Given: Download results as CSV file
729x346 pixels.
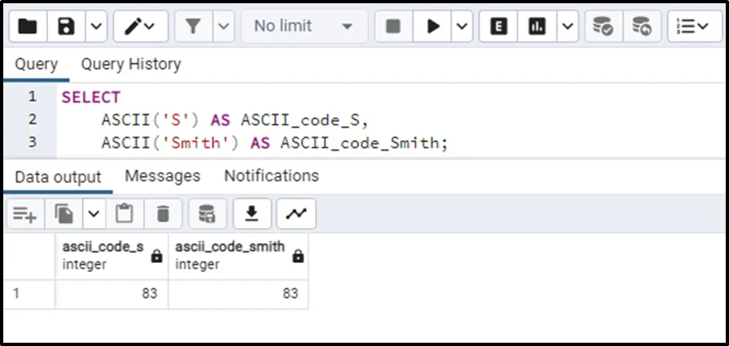Looking at the screenshot, I should 252,214.
